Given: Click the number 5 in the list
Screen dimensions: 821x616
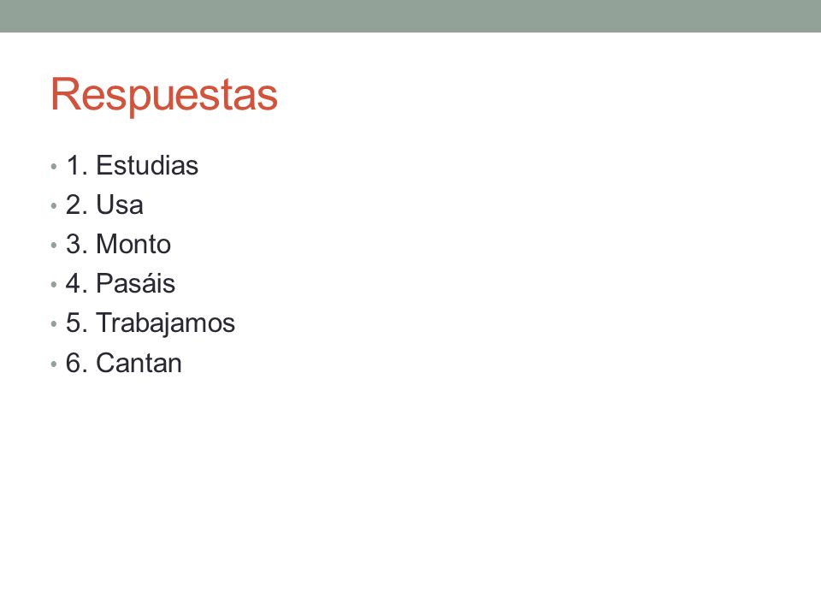Looking at the screenshot, I should (x=74, y=323).
